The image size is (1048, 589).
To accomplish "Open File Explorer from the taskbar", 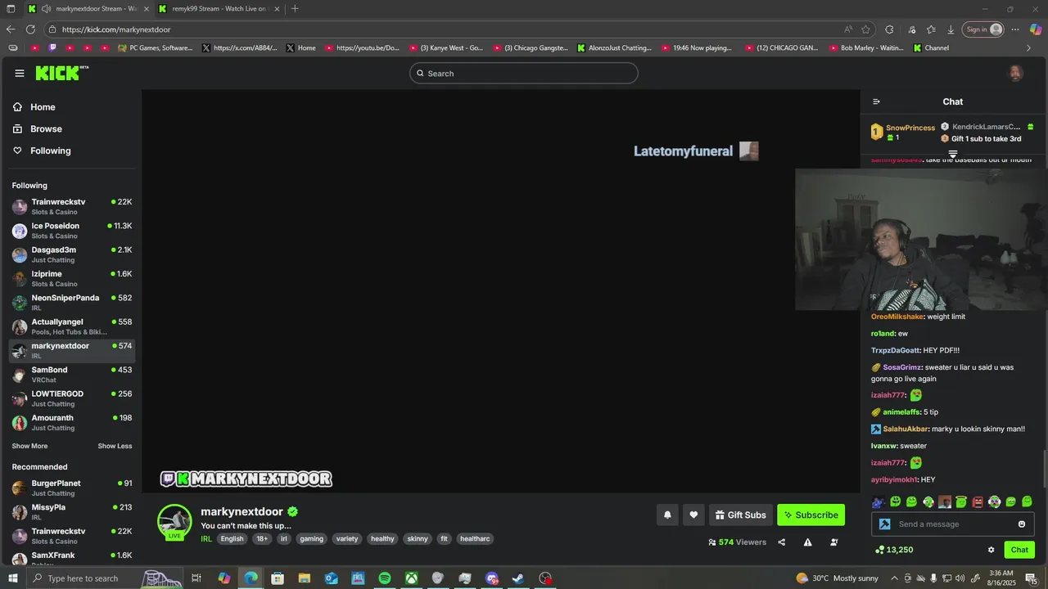I will [x=305, y=578].
